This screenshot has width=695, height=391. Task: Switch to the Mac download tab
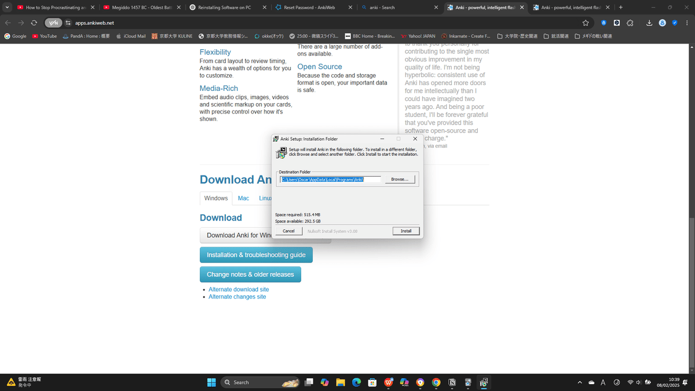[243, 198]
